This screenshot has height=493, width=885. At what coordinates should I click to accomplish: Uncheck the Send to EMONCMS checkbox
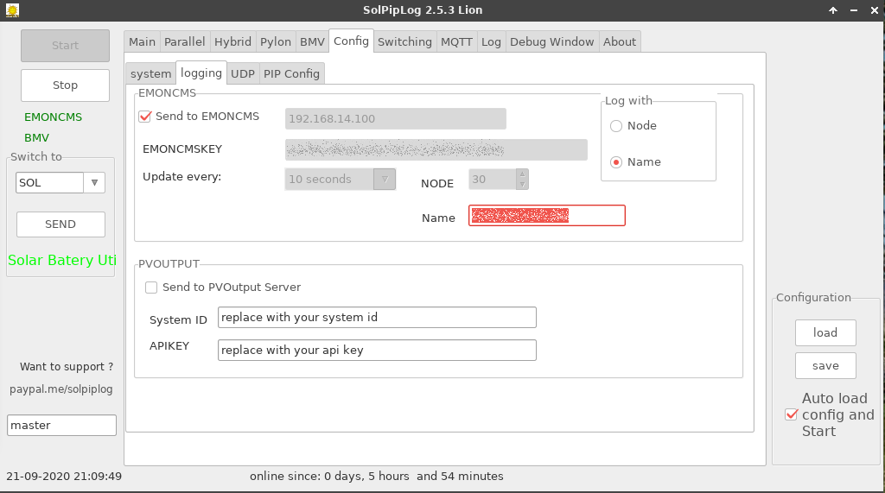click(145, 116)
